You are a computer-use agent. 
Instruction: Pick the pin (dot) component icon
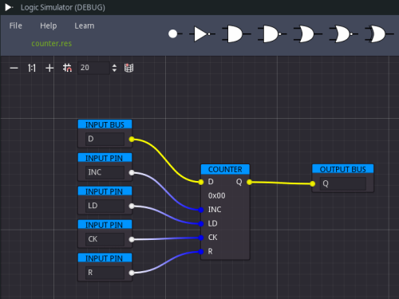coord(175,33)
